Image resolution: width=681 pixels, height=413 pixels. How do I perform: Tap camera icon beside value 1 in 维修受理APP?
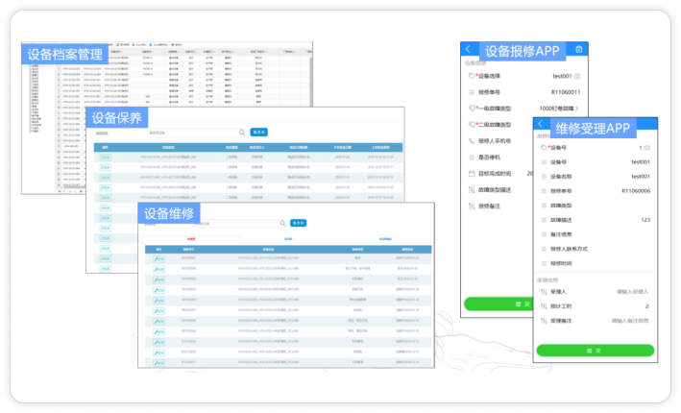point(646,148)
